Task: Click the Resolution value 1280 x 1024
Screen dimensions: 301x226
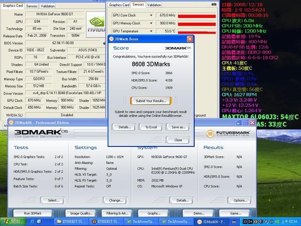Action: [x=115, y=157]
